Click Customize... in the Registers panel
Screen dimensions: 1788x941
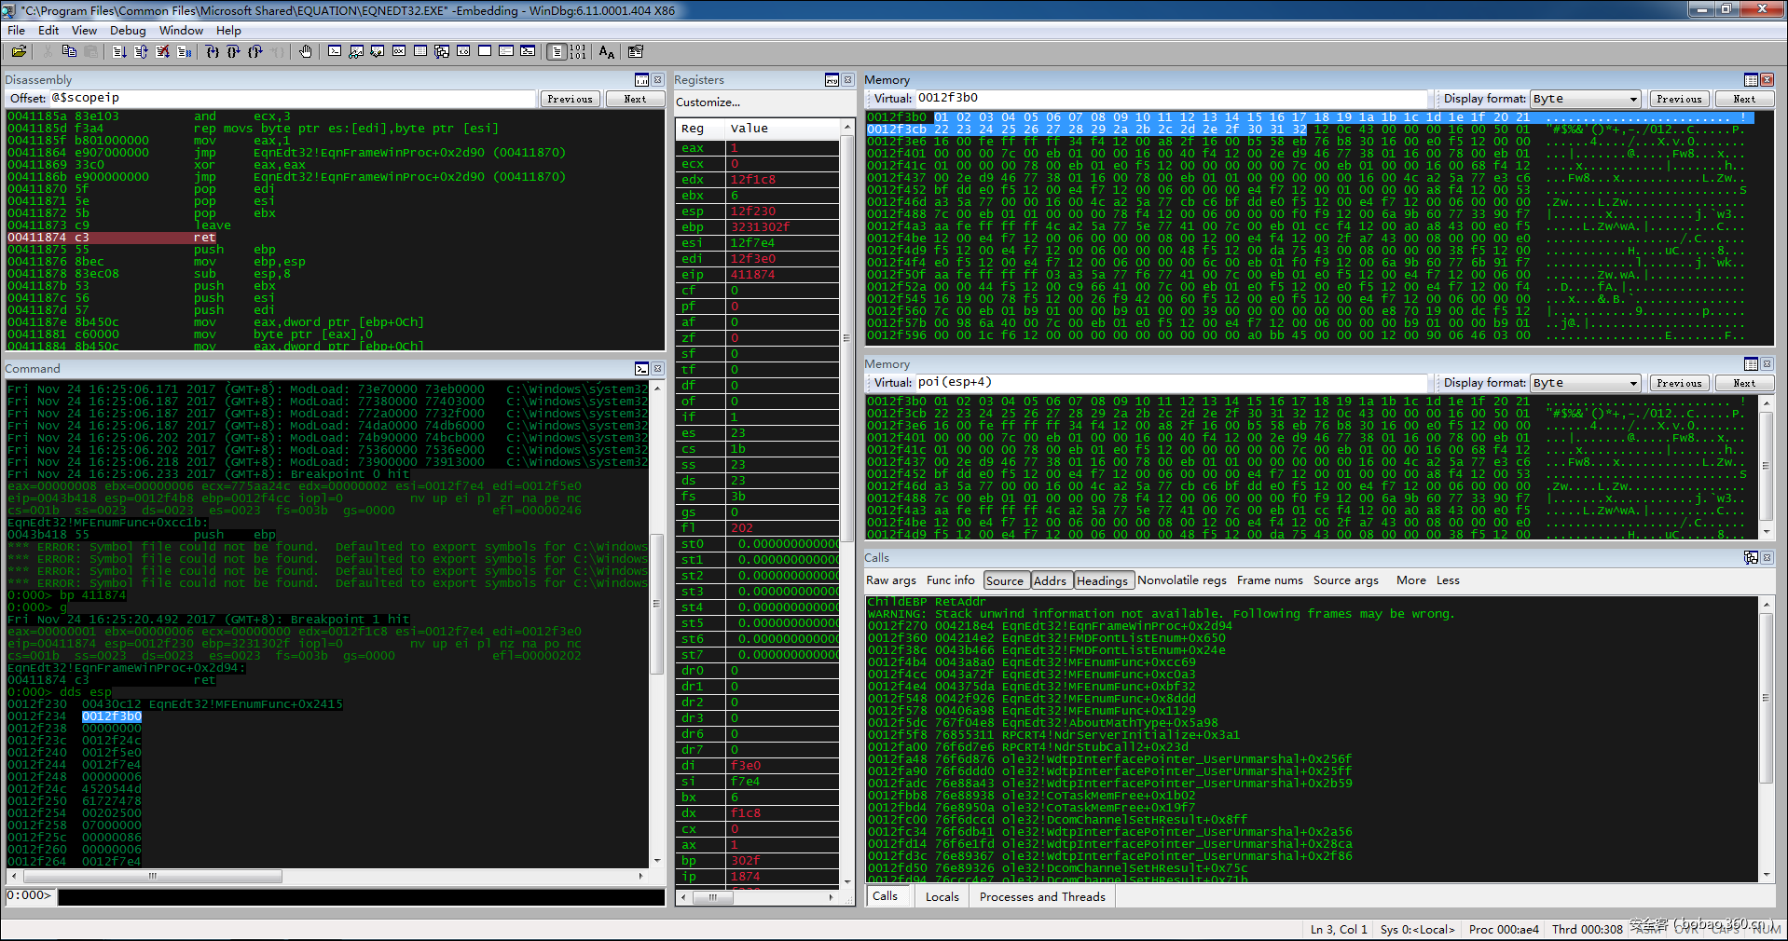pos(708,102)
